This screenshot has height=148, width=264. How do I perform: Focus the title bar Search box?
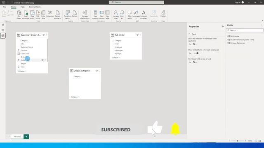(x=137, y=2)
